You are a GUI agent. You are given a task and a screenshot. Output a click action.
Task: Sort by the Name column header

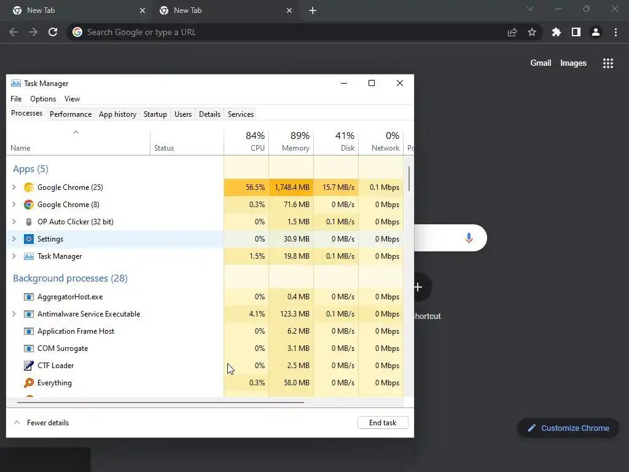pos(78,142)
